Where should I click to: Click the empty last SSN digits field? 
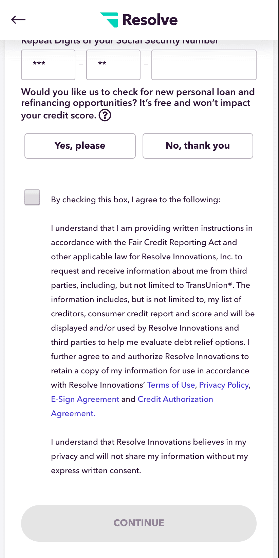click(x=204, y=65)
